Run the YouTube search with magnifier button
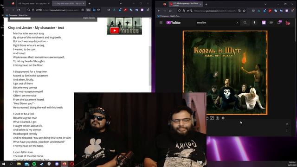Image resolution: width=297 pixels, height=167 pixels. click(x=245, y=23)
